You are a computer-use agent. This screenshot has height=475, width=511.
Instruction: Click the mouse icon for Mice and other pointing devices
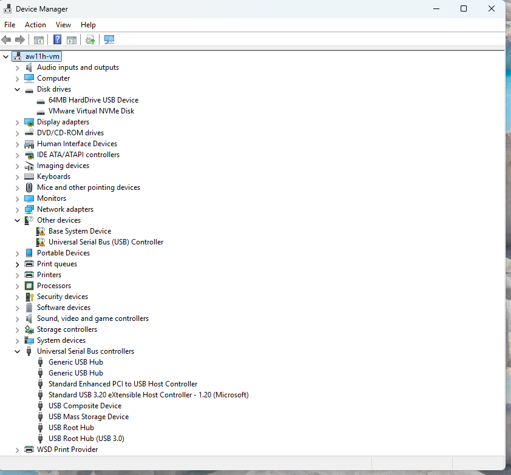(x=29, y=187)
